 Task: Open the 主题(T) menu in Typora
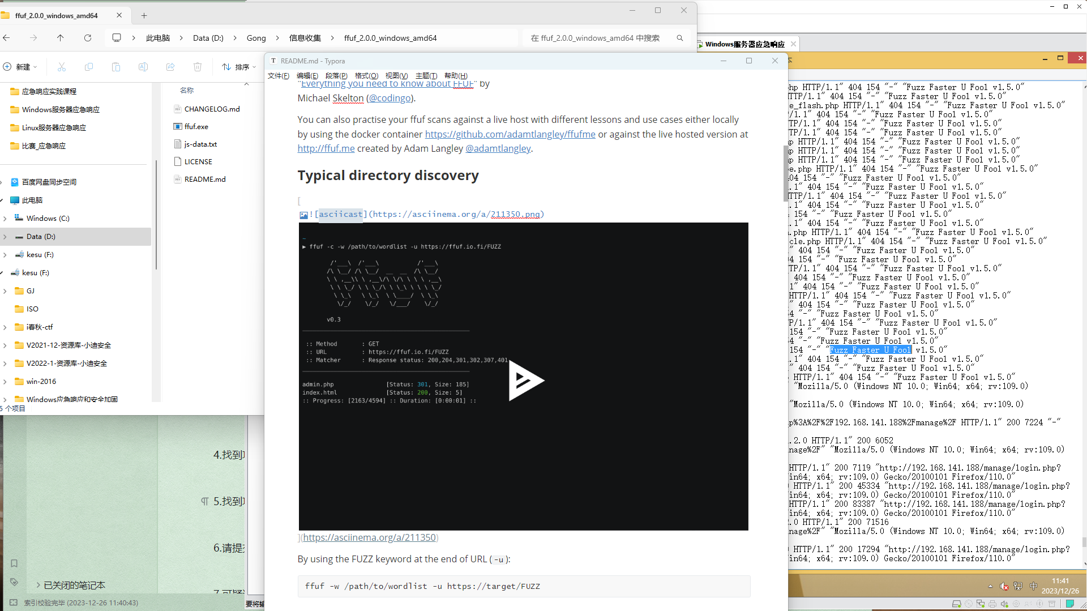(426, 76)
